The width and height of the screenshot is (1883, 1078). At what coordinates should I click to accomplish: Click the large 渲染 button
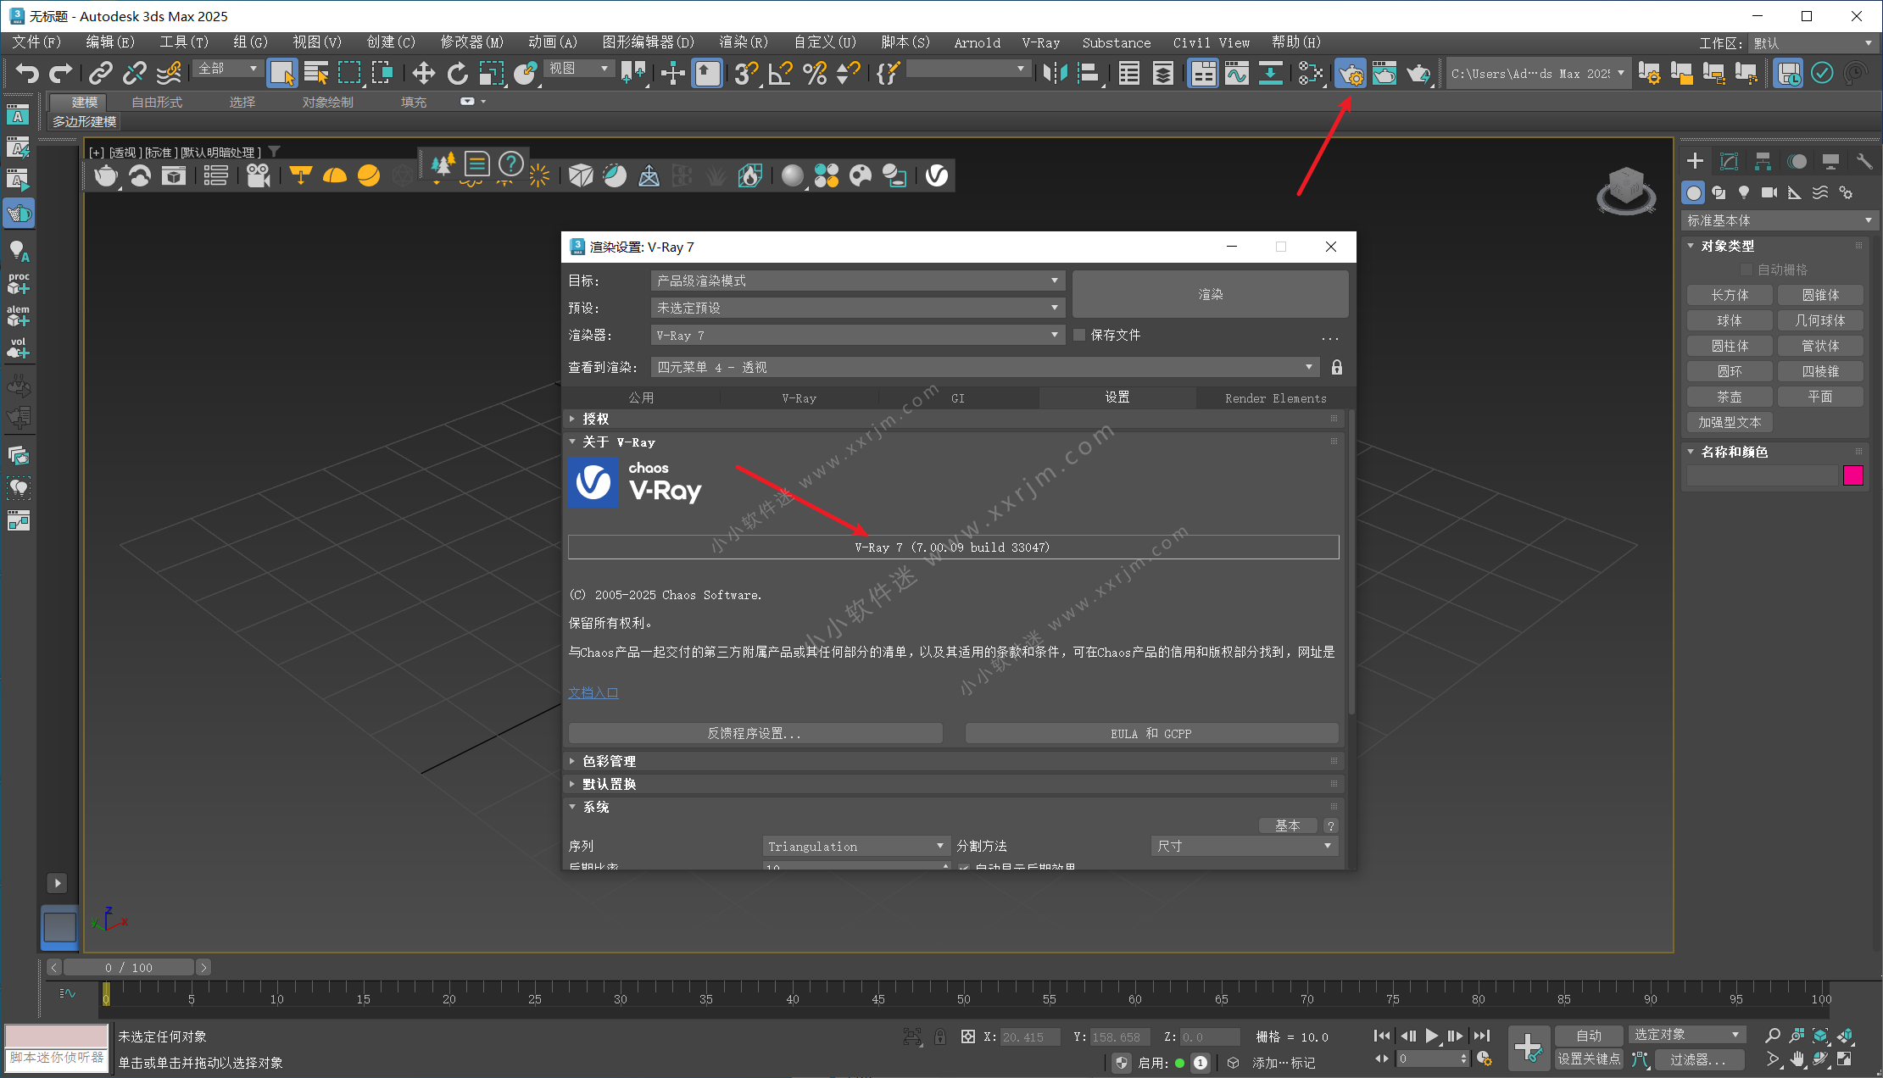point(1210,294)
